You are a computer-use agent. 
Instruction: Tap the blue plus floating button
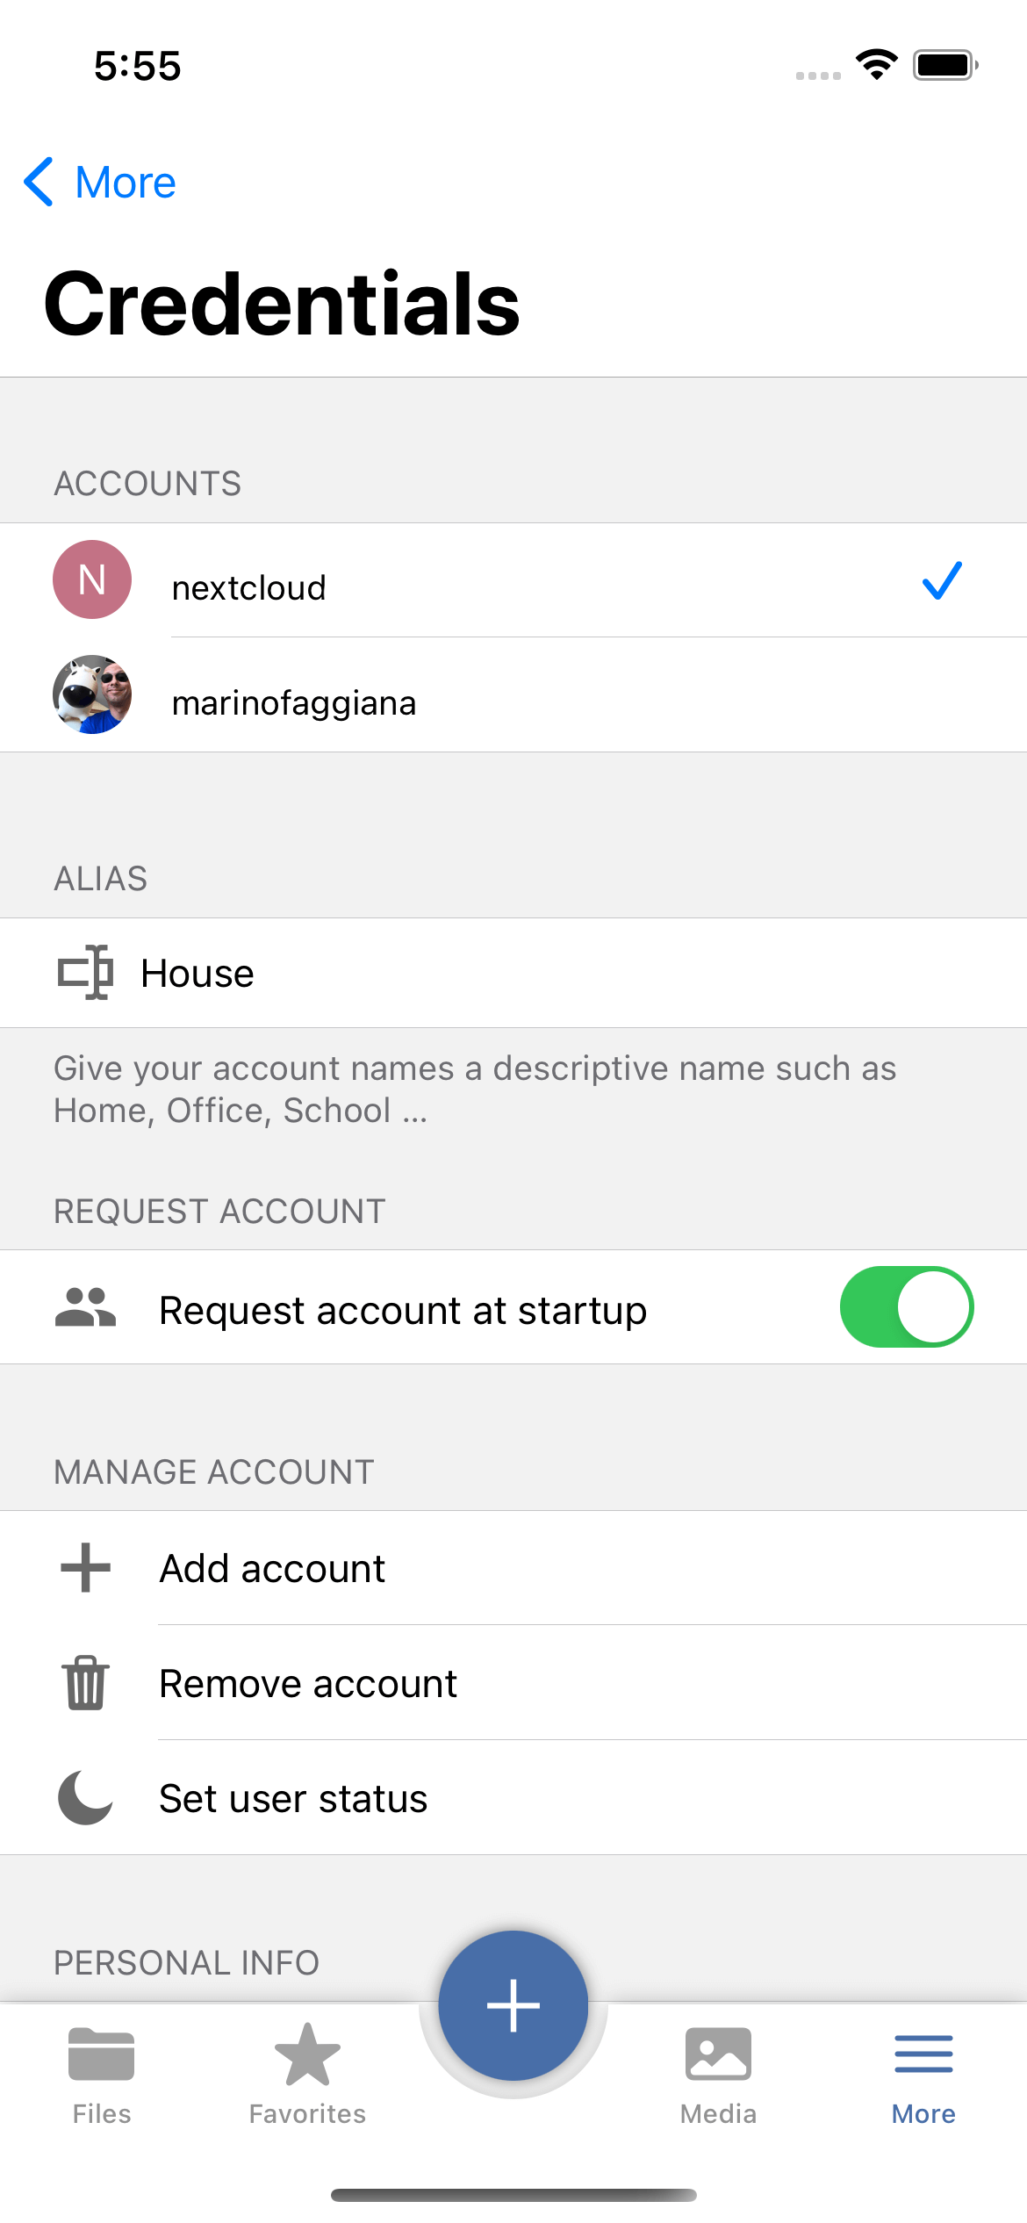pyautogui.click(x=513, y=2005)
